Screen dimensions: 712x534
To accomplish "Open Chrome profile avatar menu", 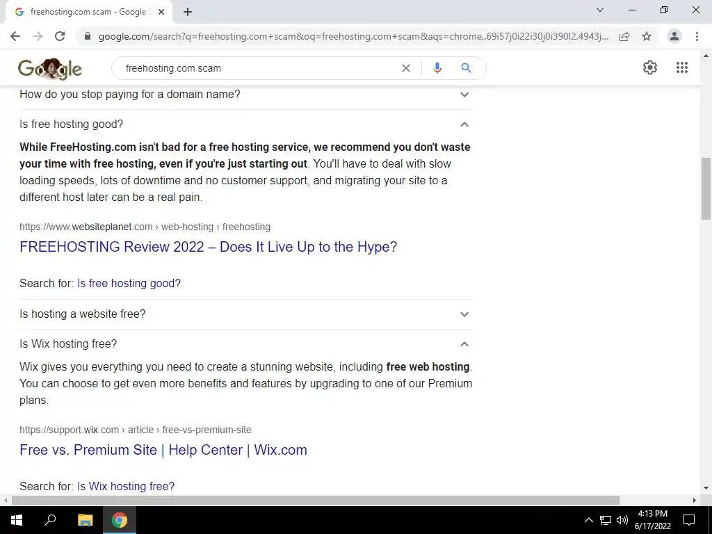I will pyautogui.click(x=674, y=36).
